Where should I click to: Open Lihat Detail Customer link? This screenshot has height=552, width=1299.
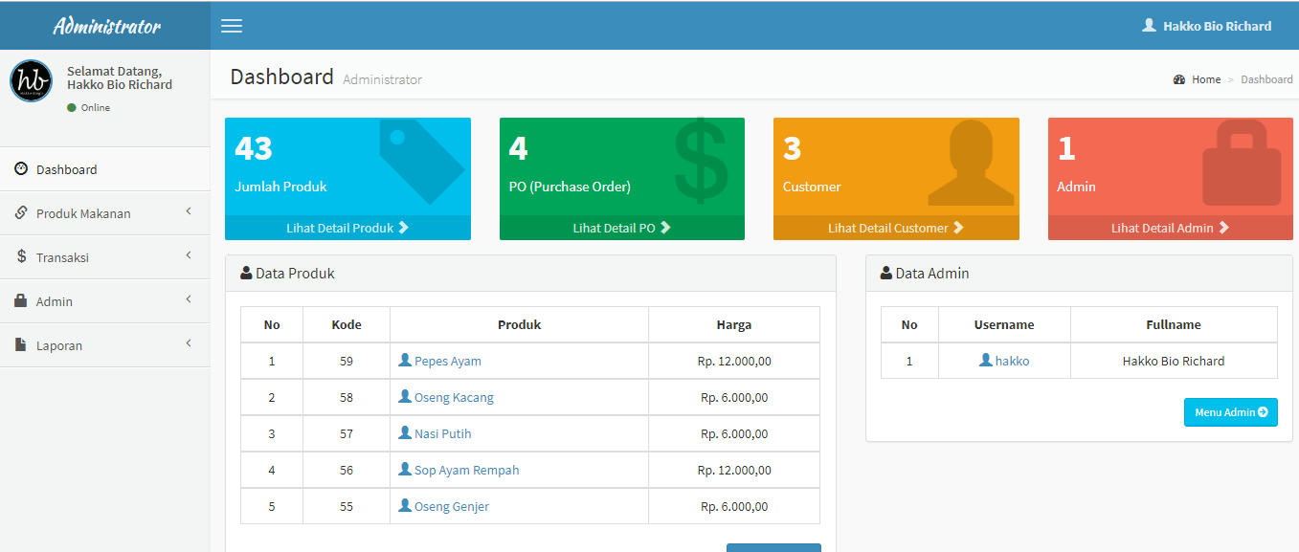895,228
